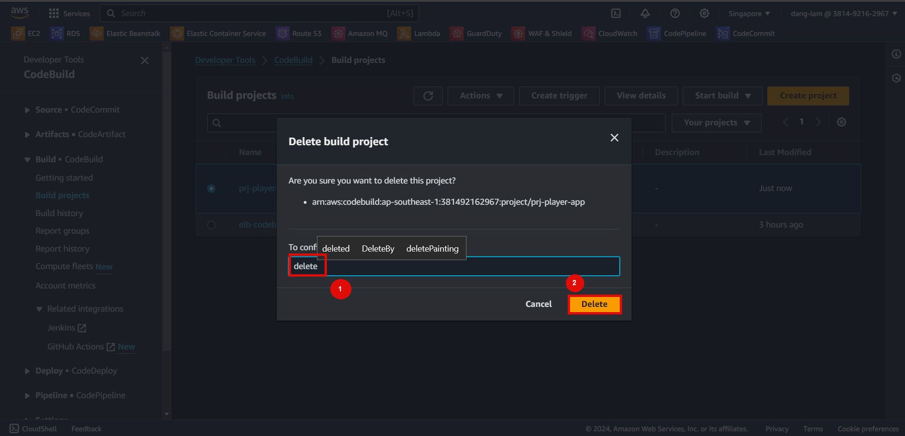Go to Report history in sidebar
Viewport: 905px width, 436px height.
coord(62,249)
